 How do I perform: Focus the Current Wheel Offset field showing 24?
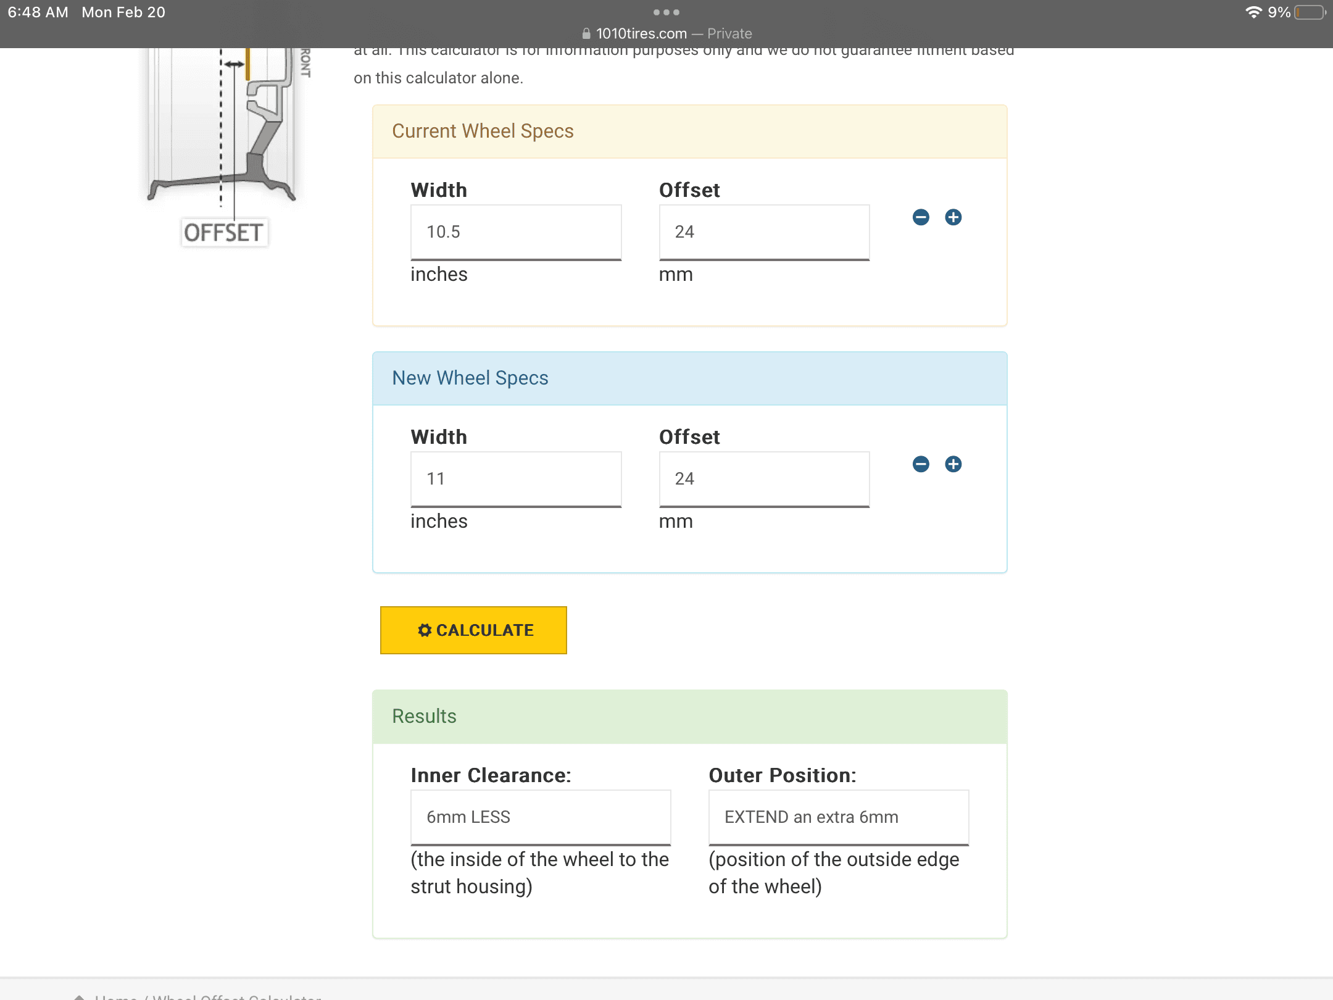(x=764, y=233)
